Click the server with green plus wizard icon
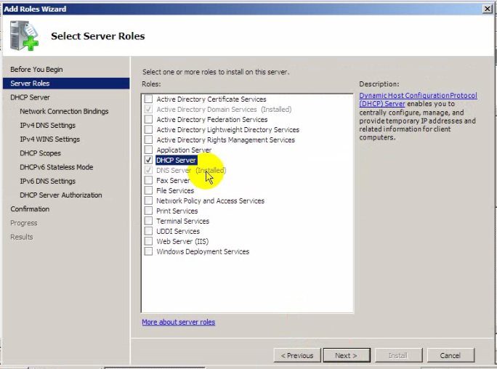Screen dimensions: 497x369 [24, 36]
